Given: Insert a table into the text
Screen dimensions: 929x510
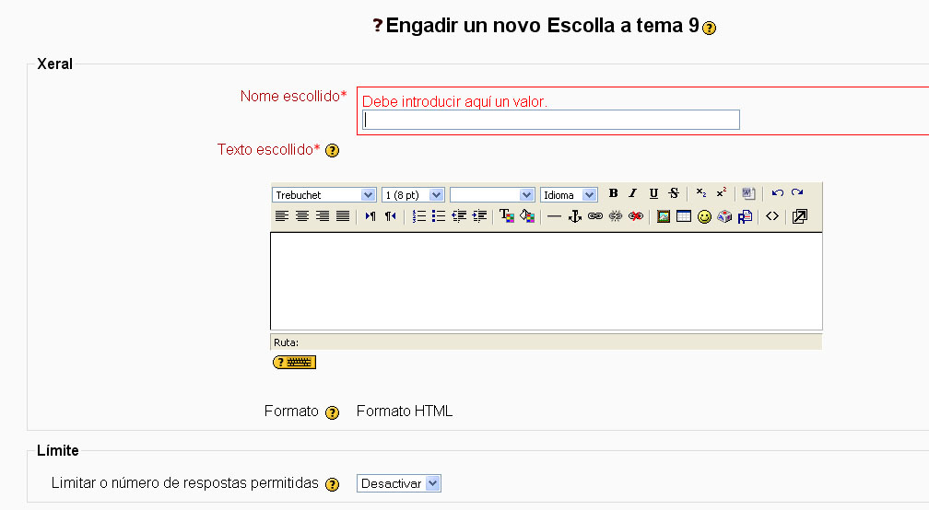Looking at the screenshot, I should 684,216.
